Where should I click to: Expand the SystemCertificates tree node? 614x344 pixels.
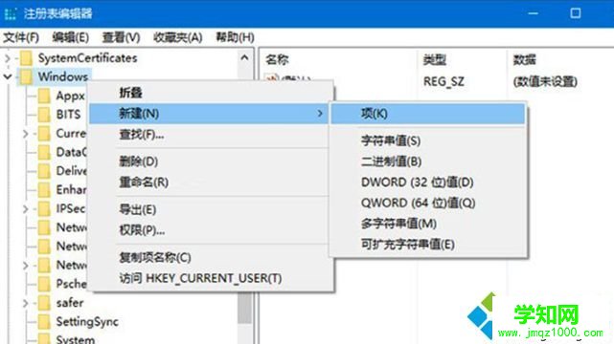(x=8, y=58)
